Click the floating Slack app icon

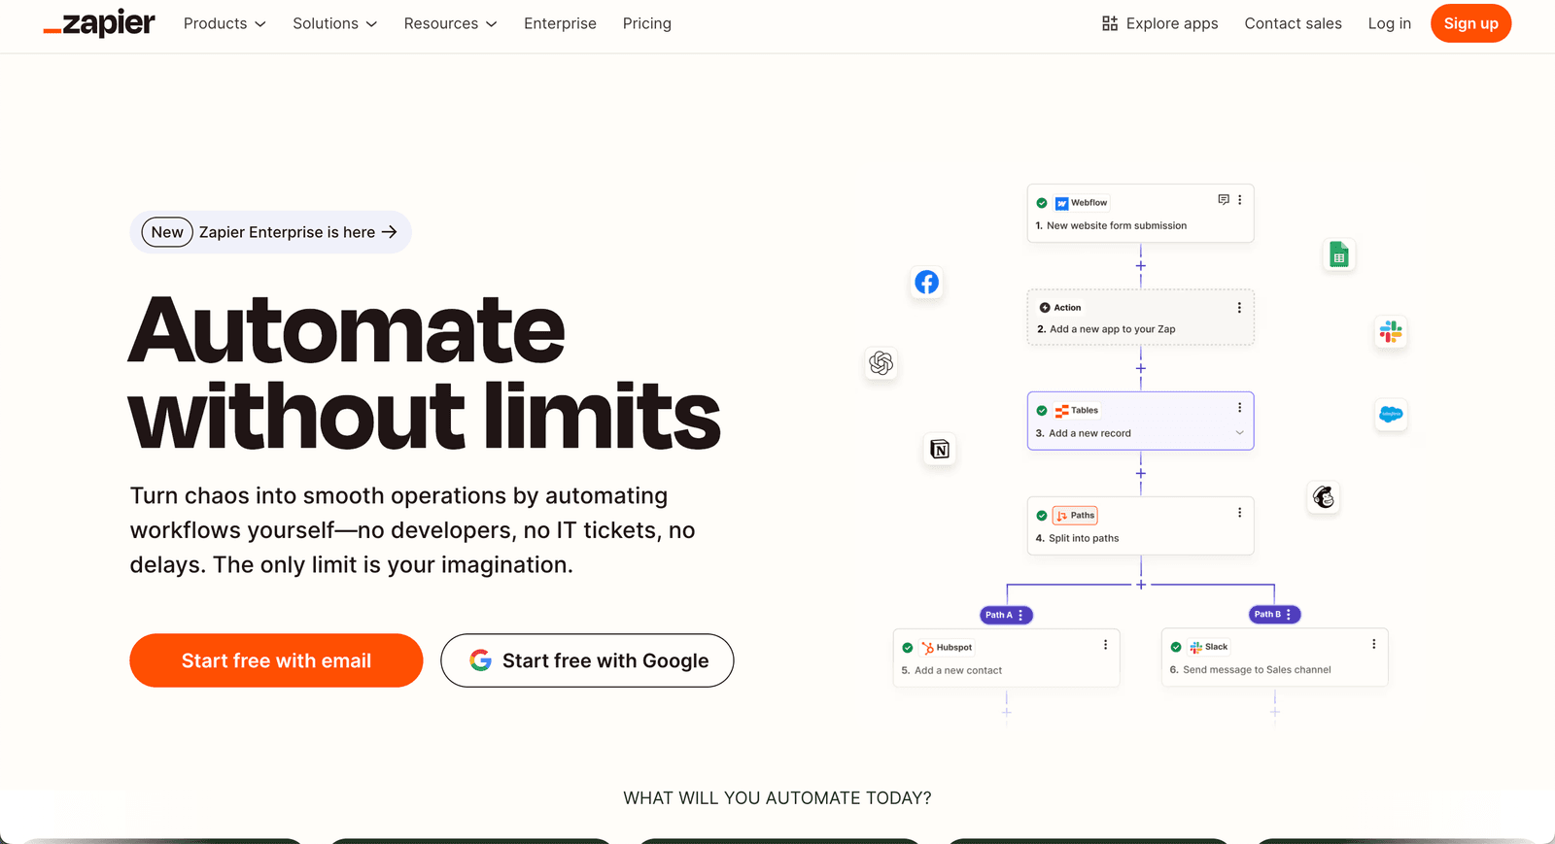[x=1390, y=332]
